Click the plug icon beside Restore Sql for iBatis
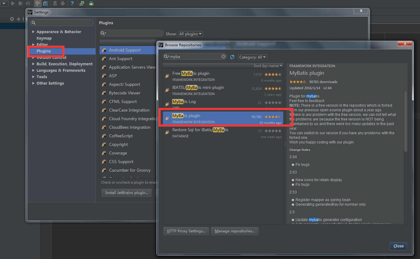Image resolution: width=420 pixels, height=259 pixels. point(167,132)
